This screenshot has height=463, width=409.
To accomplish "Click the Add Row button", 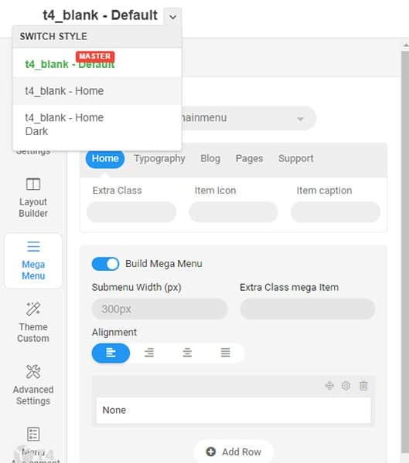I will point(233,451).
